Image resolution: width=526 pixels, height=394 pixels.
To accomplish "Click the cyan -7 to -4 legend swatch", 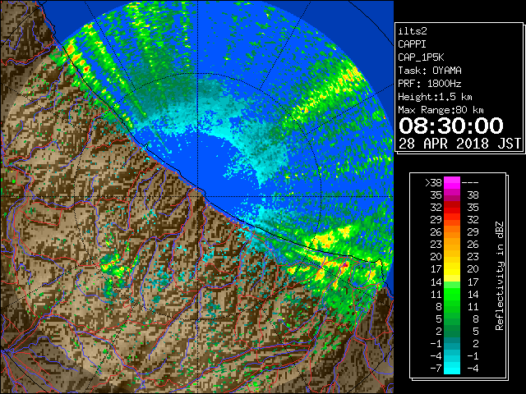I will (452, 368).
